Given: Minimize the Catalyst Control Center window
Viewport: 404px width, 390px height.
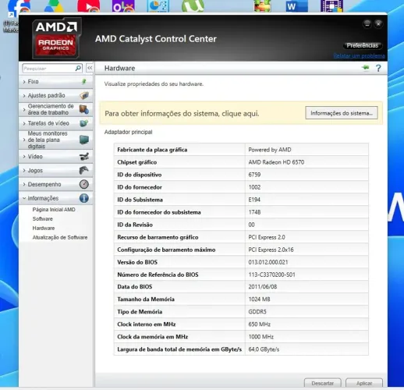Looking at the screenshot, I should click(367, 24).
